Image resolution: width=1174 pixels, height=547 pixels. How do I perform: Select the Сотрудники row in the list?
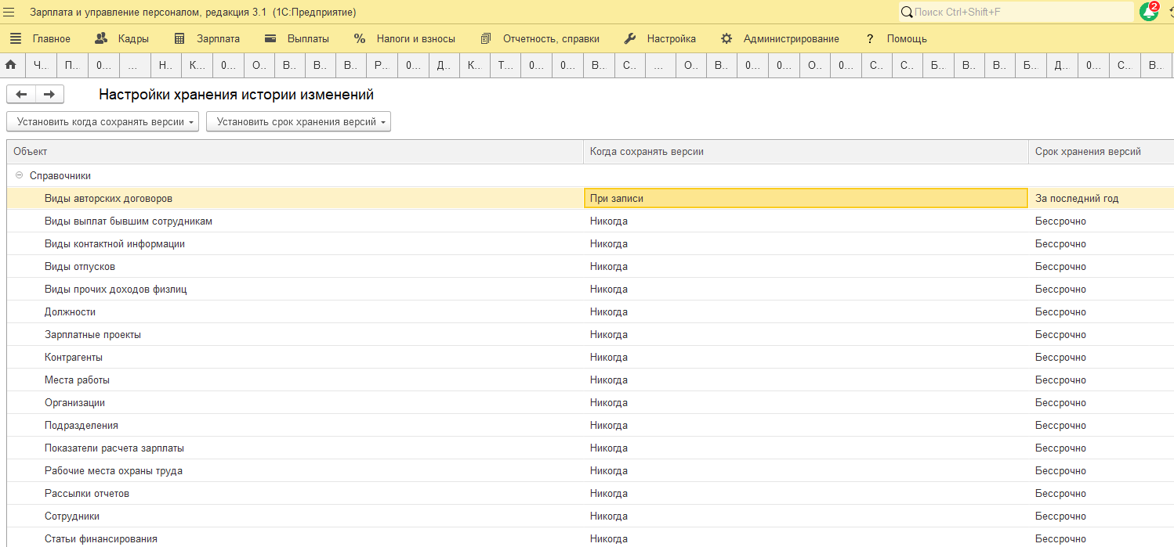tap(590, 516)
